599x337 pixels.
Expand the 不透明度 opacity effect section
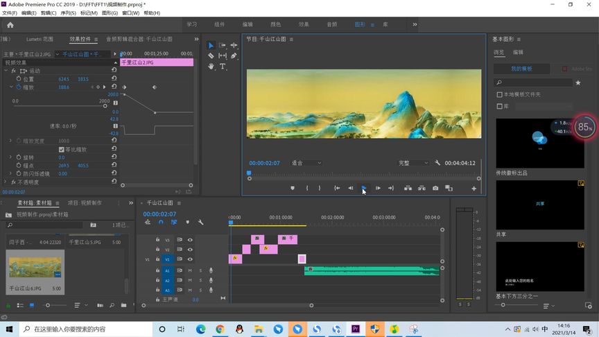(3, 182)
